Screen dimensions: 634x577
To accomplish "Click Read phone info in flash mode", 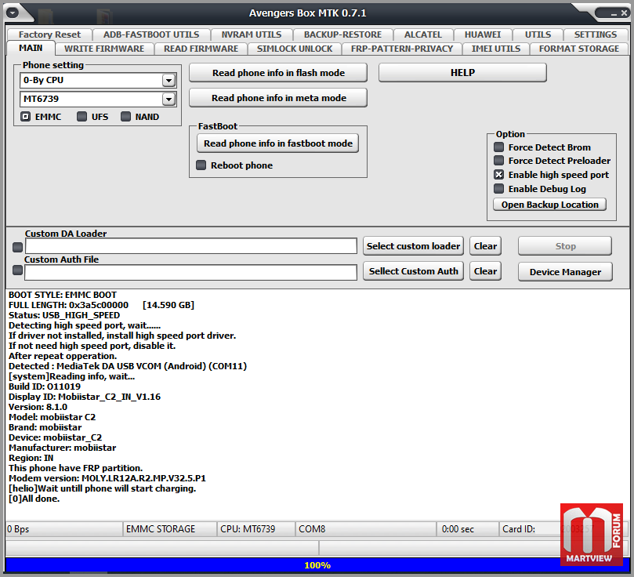I will point(278,73).
